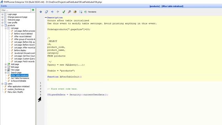
Task: Click the eraser clear-code icon
Action: pyautogui.click(x=46, y=12)
